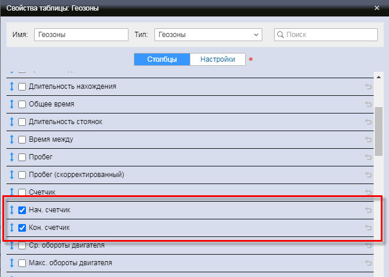The height and width of the screenshot is (277, 389).
Task: Open the Тип dropdown with Геозоны
Action: (208, 35)
